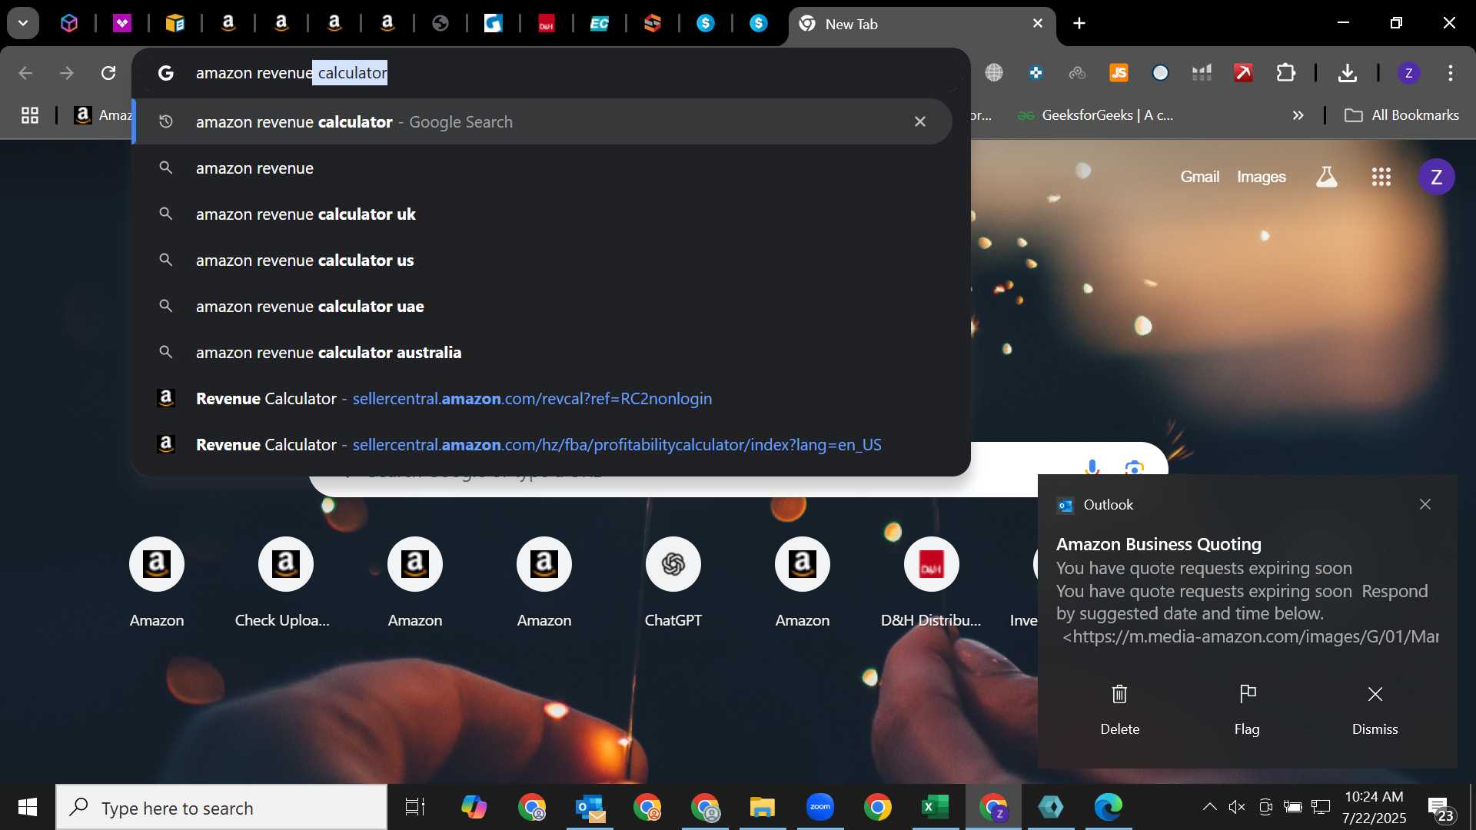Select 'amazon revenue calculator australia' suggestion
The height and width of the screenshot is (830, 1476).
543,352
